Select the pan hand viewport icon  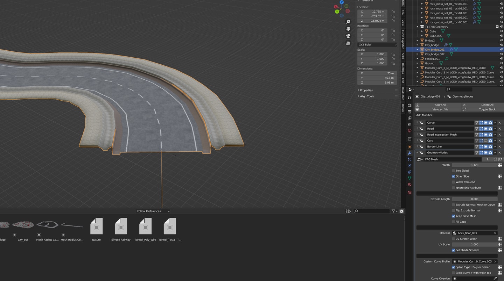click(x=348, y=29)
